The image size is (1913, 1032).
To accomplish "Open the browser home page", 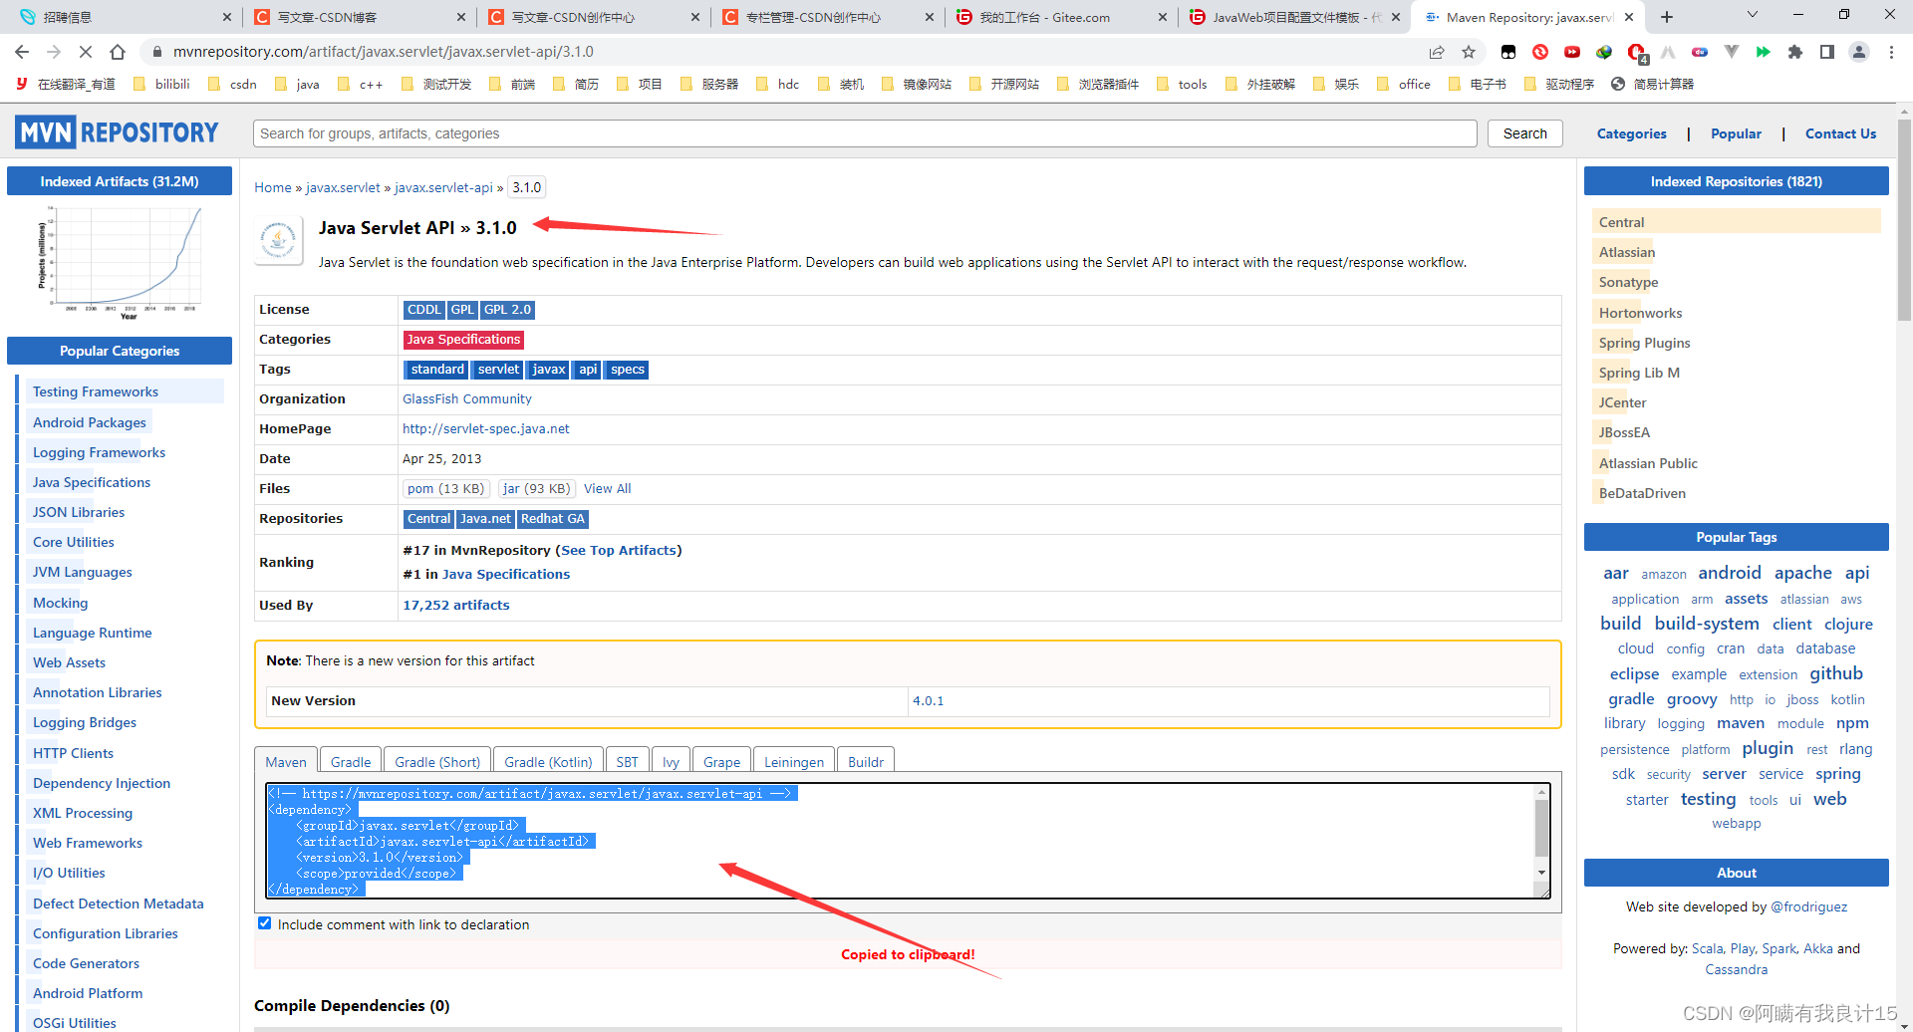I will click(118, 52).
